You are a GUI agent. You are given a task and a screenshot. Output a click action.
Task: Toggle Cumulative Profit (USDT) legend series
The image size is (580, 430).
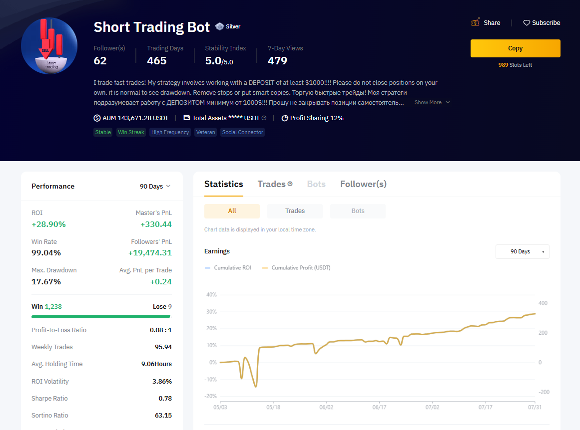coord(296,268)
